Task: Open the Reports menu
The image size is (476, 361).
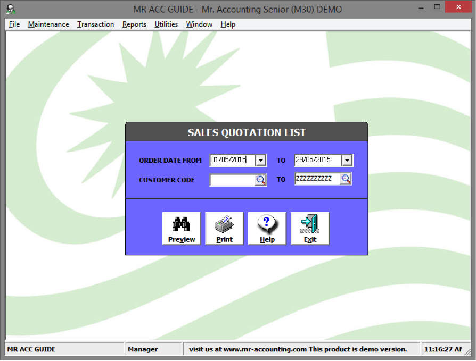Action: coord(134,24)
